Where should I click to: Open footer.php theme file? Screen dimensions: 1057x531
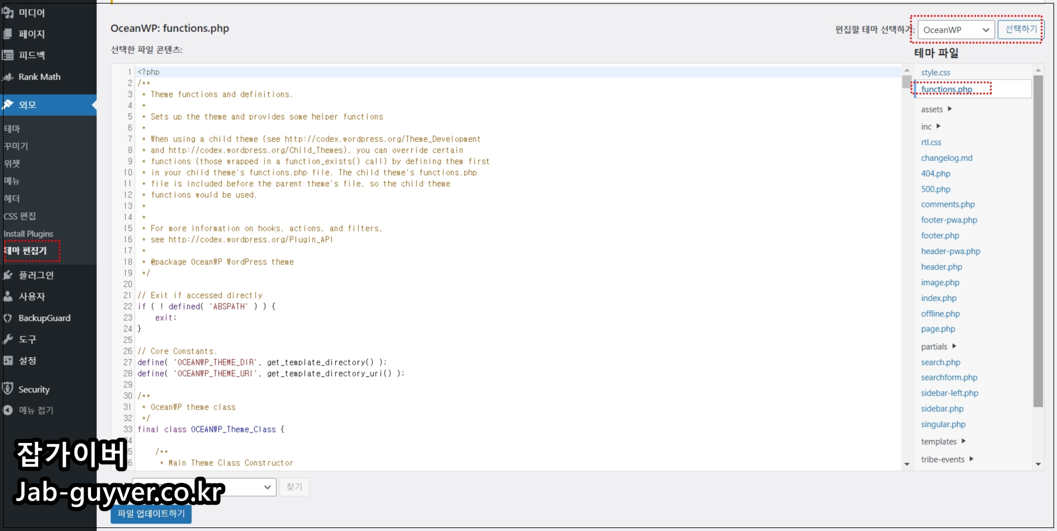[x=940, y=235]
